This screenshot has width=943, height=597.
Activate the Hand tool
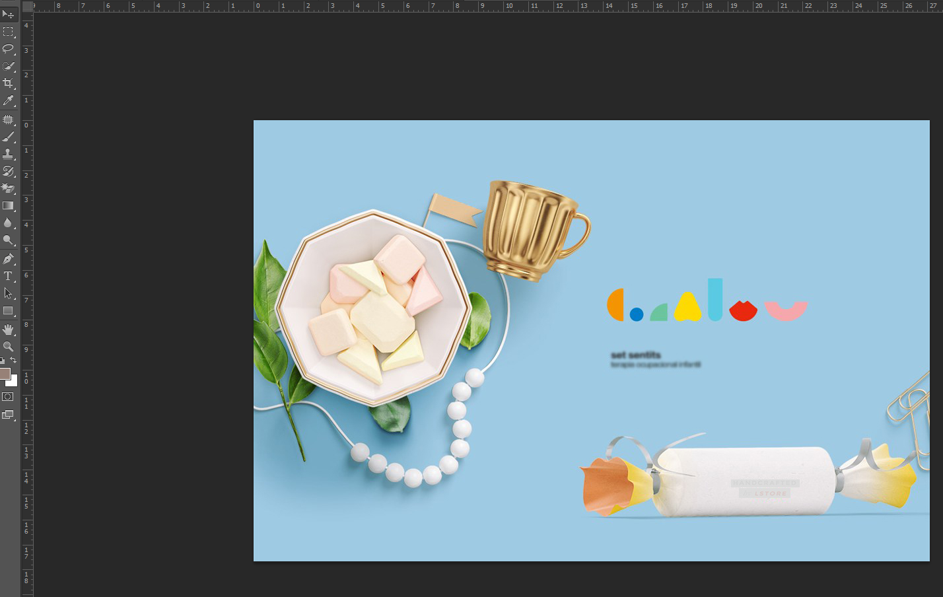click(x=8, y=329)
